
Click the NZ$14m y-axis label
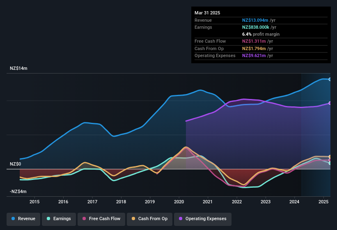(x=18, y=68)
